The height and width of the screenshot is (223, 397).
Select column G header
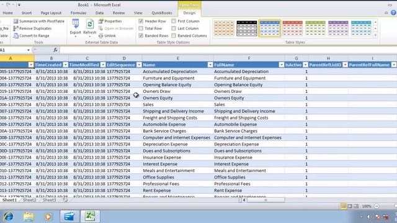(x=297, y=58)
